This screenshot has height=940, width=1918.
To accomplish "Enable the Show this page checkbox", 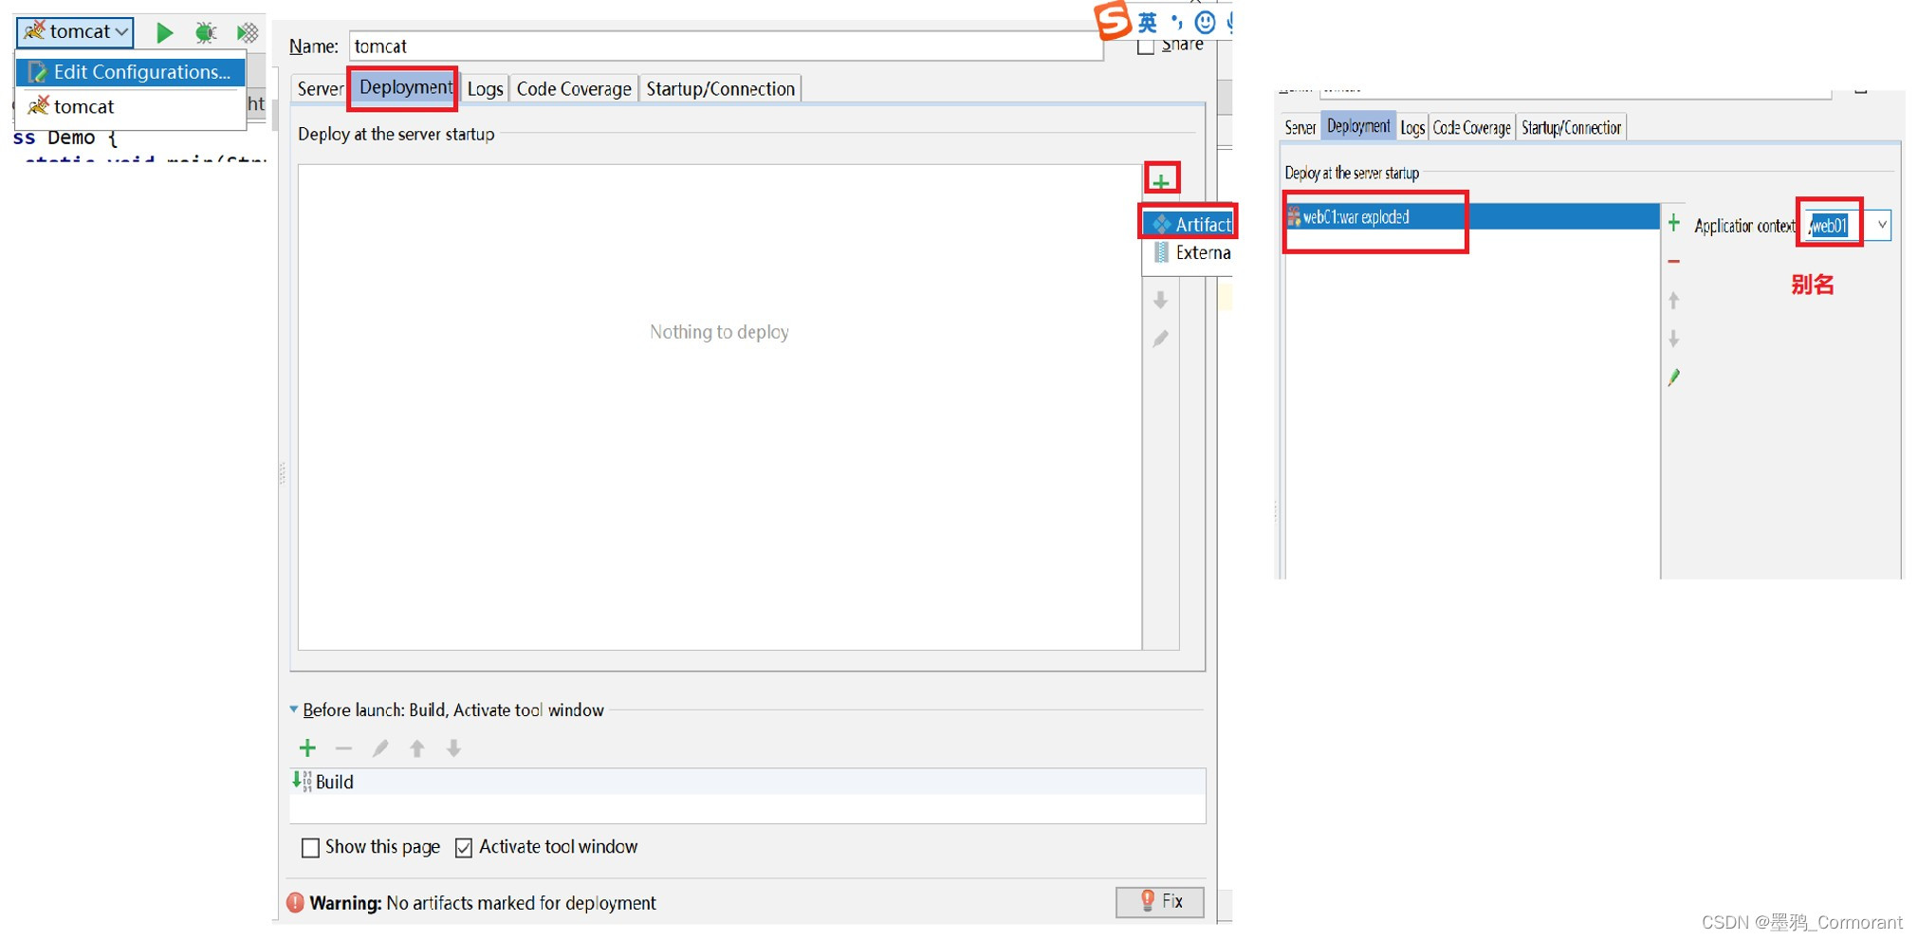I will 310,847.
